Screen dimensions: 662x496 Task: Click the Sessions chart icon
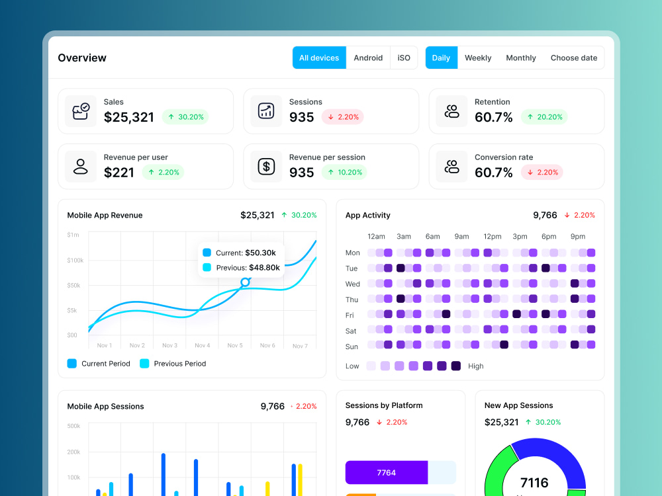point(266,111)
